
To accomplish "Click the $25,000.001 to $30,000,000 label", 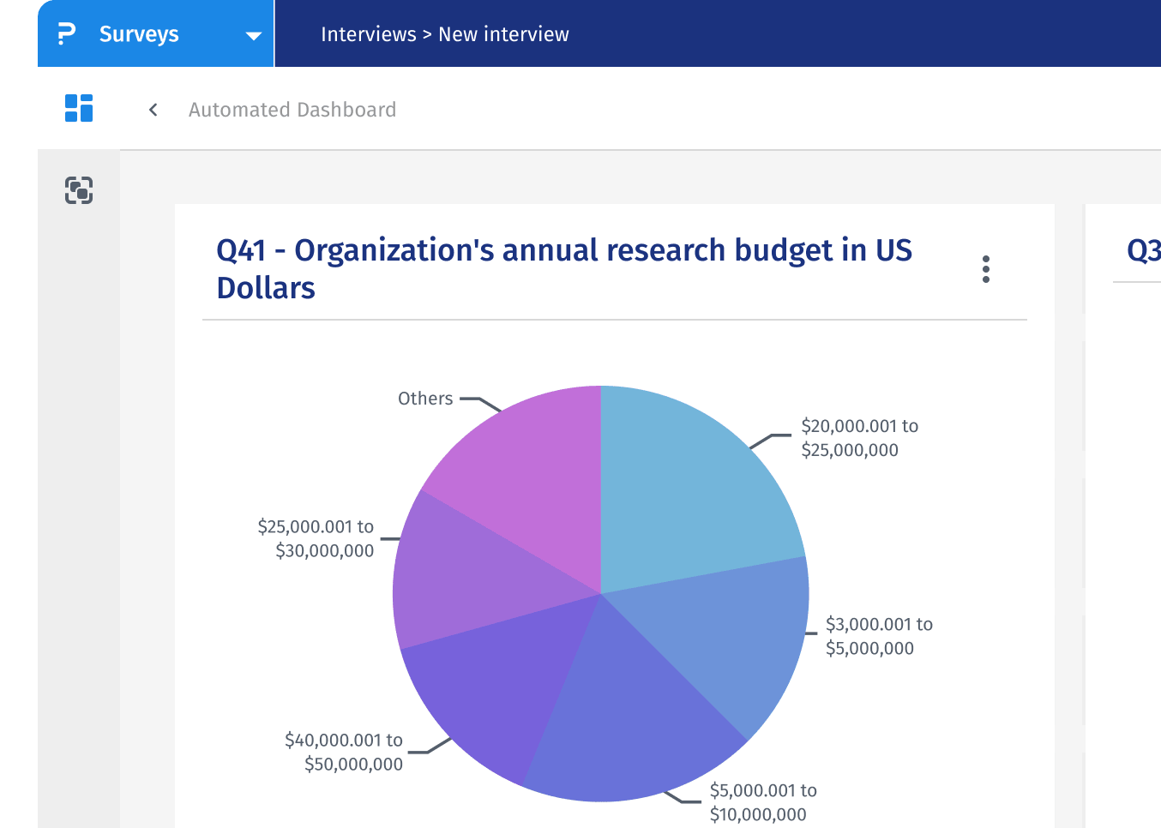I will coord(316,538).
